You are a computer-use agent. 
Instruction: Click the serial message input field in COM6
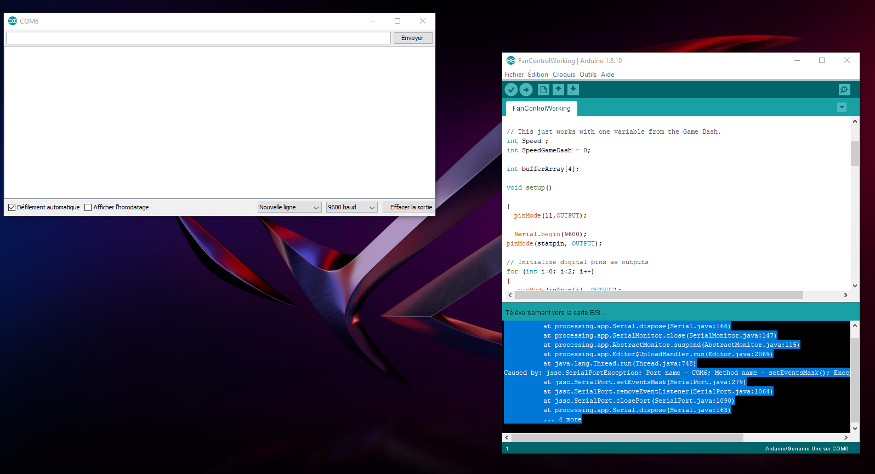[198, 38]
